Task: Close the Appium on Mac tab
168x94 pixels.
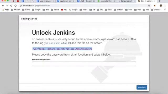Action: (74, 1)
